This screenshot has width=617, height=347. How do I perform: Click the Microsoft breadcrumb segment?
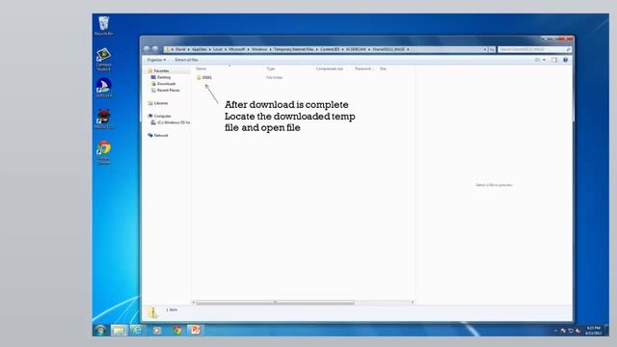pyautogui.click(x=237, y=49)
